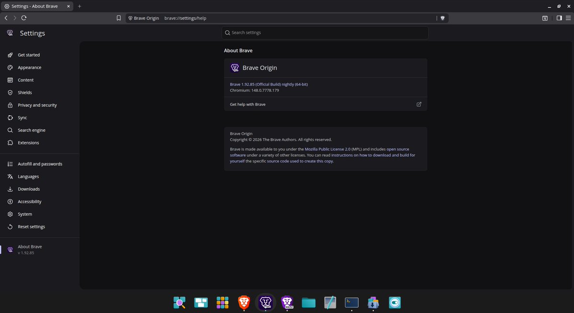This screenshot has height=313, width=574.
Task: Open the Mozilla Public License 2.0 link
Action: (327, 149)
